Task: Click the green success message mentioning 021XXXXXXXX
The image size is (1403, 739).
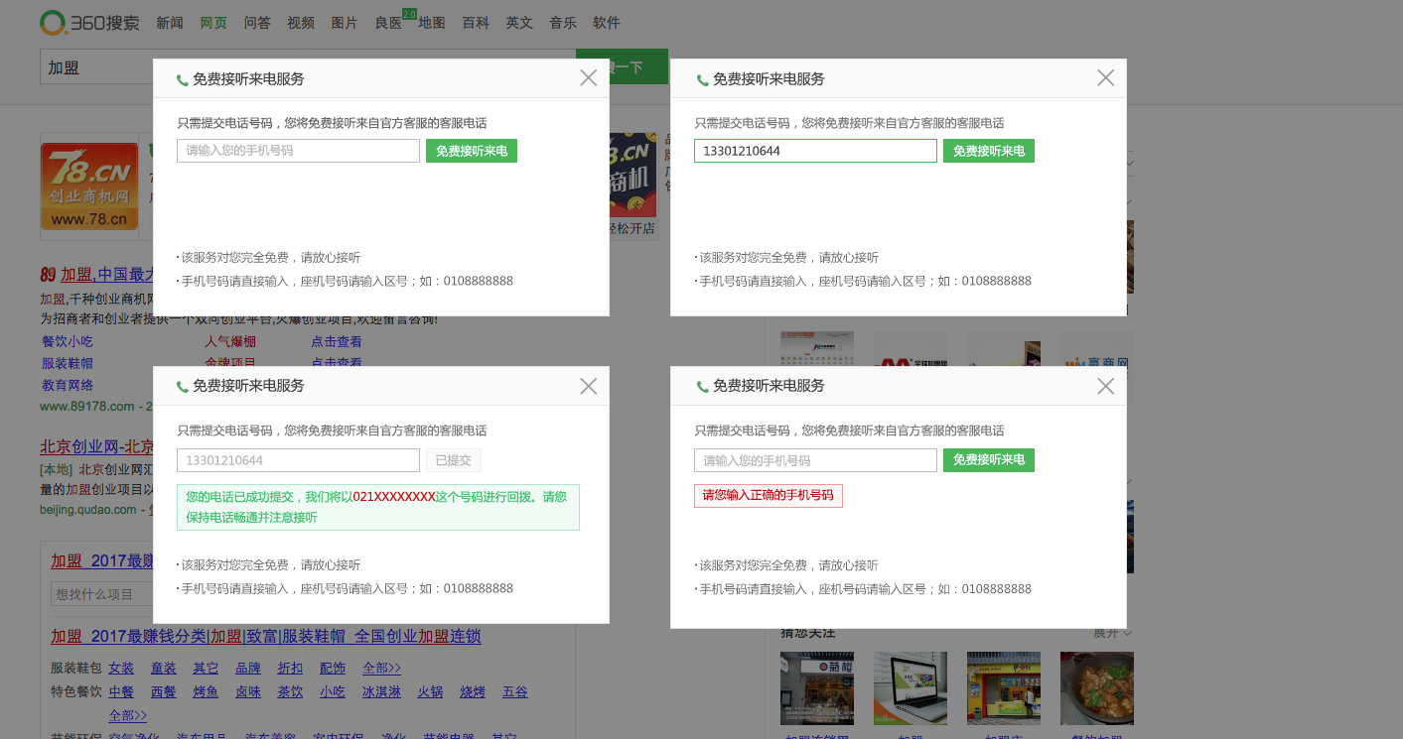Action: tap(378, 507)
